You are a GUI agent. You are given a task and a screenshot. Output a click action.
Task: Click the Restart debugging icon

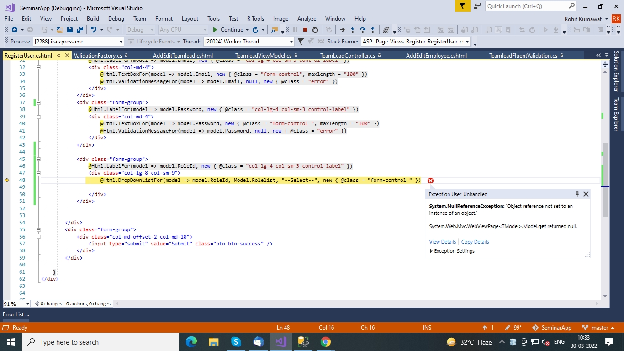pyautogui.click(x=315, y=30)
